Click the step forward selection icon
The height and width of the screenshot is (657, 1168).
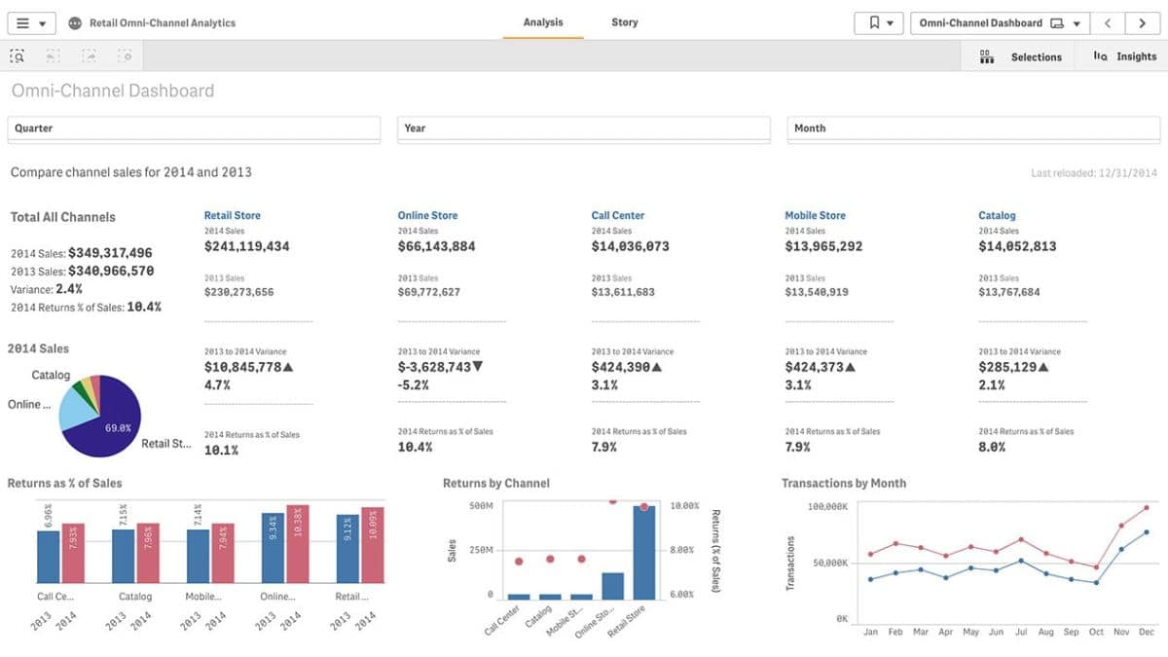pyautogui.click(x=89, y=56)
